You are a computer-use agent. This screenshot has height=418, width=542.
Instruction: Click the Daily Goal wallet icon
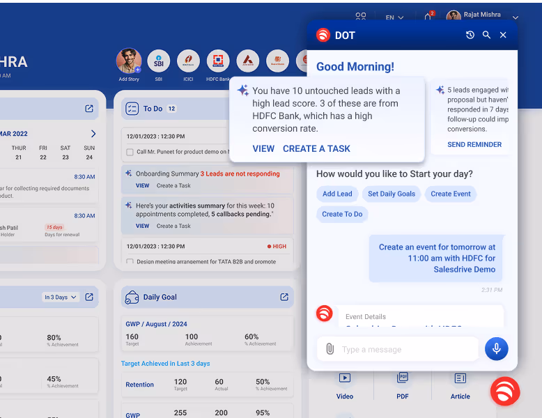pos(132,297)
